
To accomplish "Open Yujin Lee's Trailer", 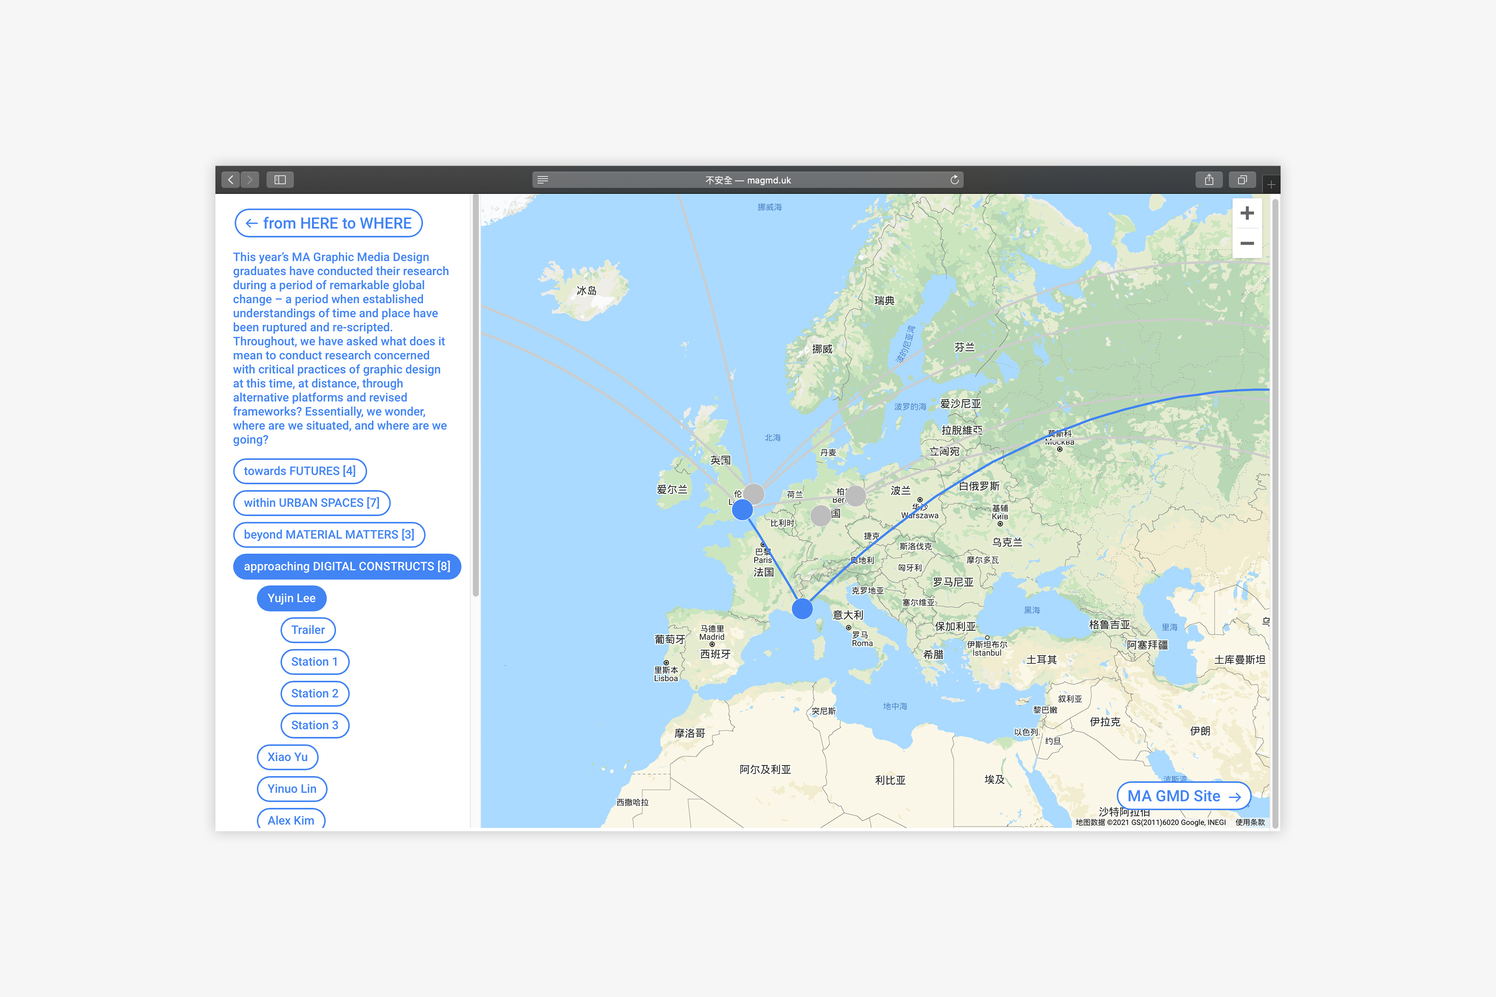I will point(308,630).
